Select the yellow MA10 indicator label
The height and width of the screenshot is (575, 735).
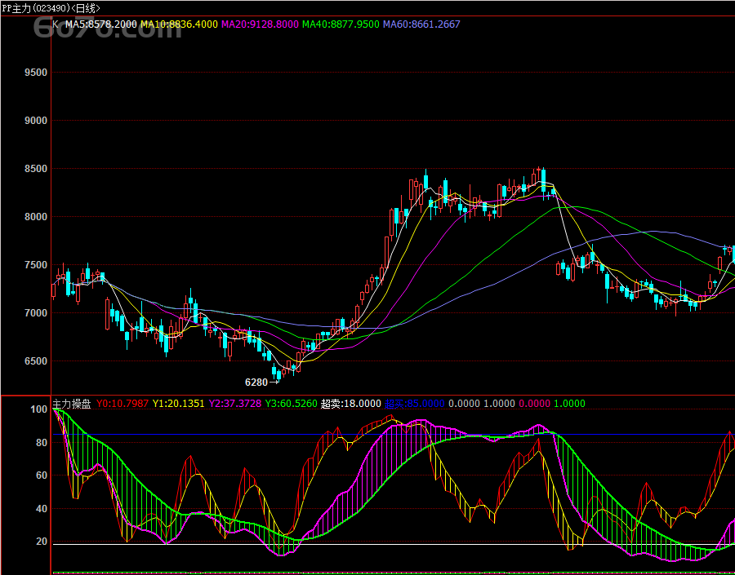click(x=179, y=24)
